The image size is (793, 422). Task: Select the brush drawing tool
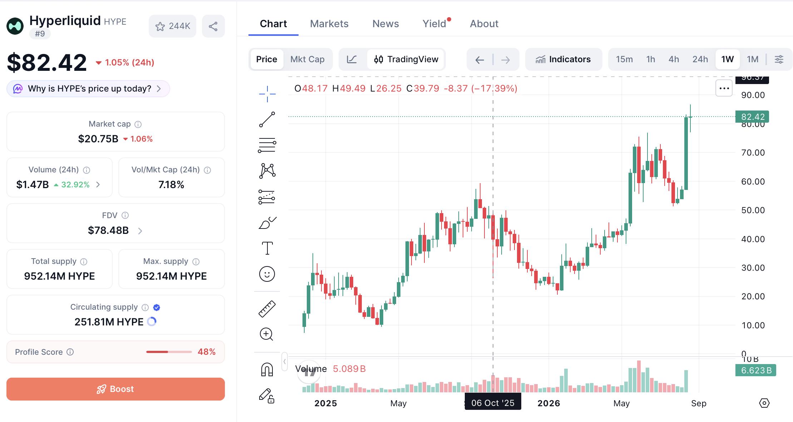(267, 222)
